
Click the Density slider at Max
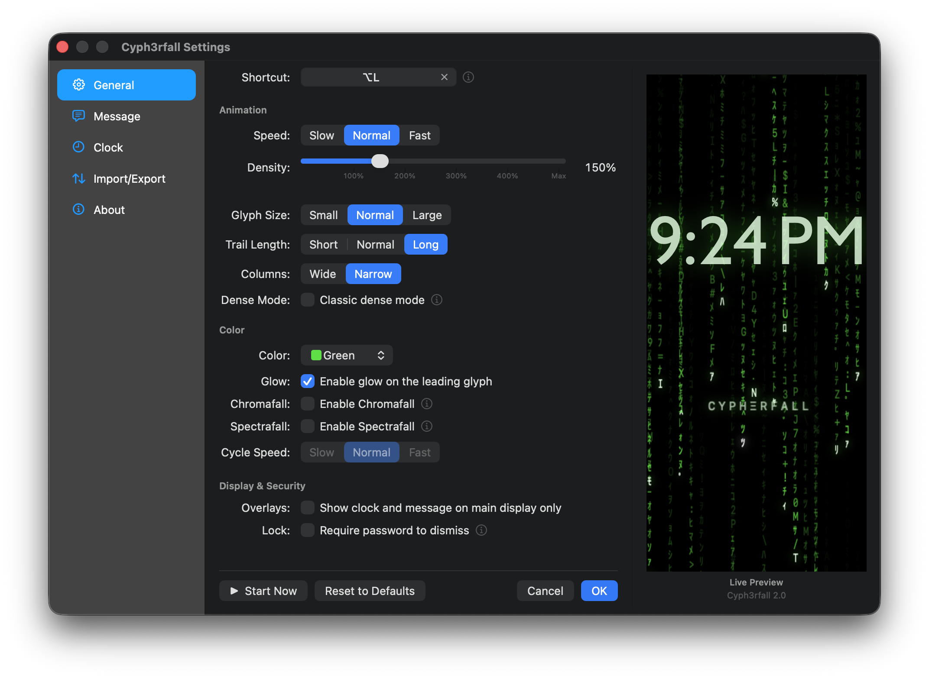coord(559,161)
